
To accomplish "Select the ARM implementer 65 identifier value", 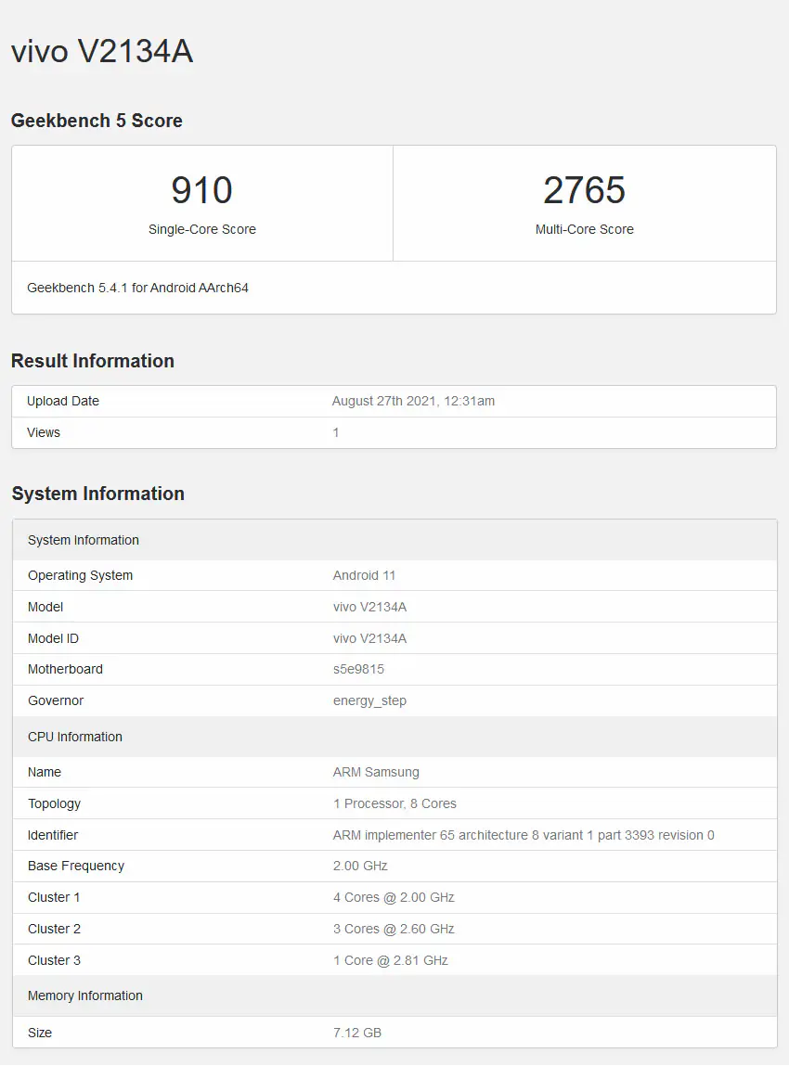I will point(524,835).
